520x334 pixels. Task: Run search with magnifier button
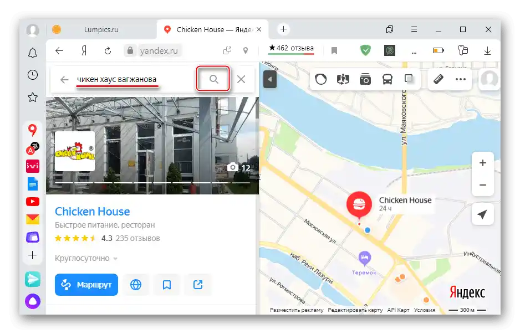click(213, 79)
